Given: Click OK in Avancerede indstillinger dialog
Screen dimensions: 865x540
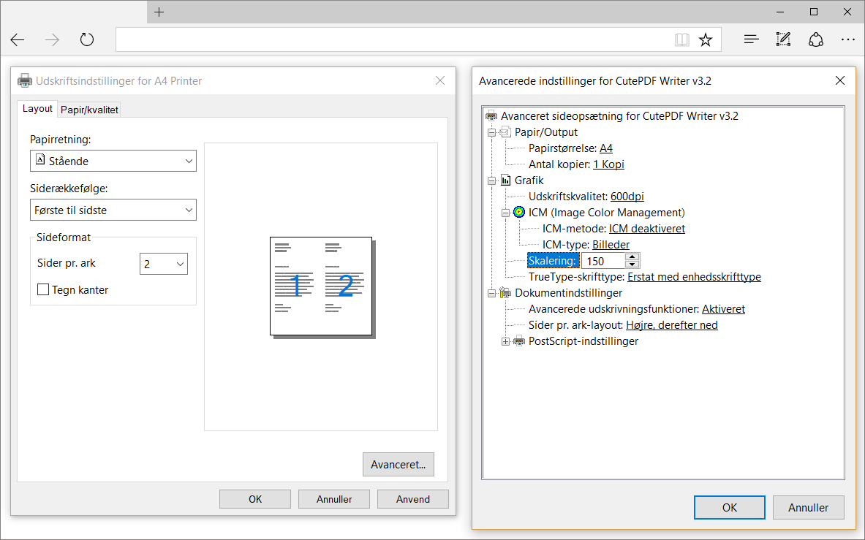Looking at the screenshot, I should point(729,508).
